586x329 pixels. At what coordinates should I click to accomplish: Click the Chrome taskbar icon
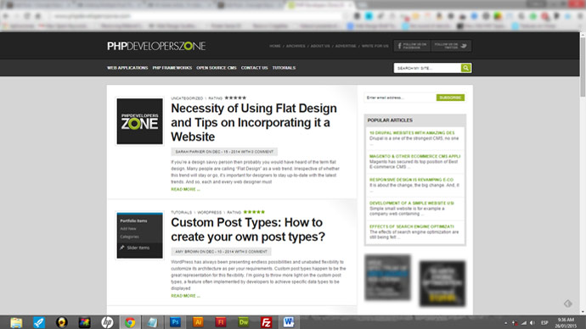130,322
